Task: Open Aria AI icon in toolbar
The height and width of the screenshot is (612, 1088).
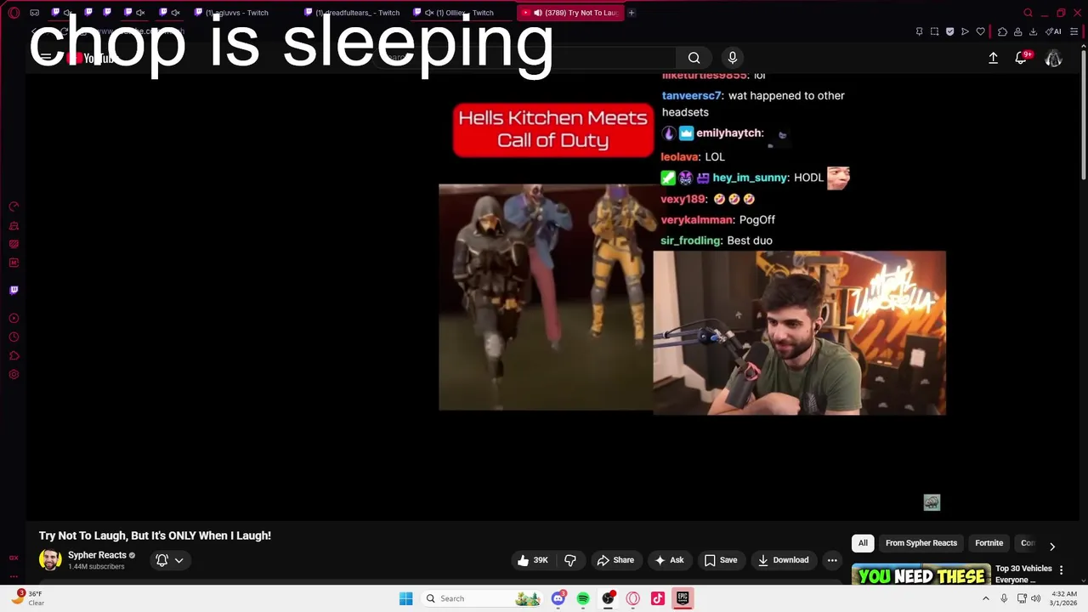Action: coord(1053,31)
